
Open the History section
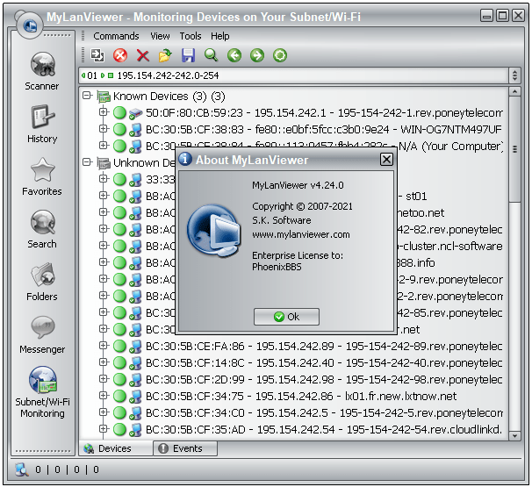[42, 124]
